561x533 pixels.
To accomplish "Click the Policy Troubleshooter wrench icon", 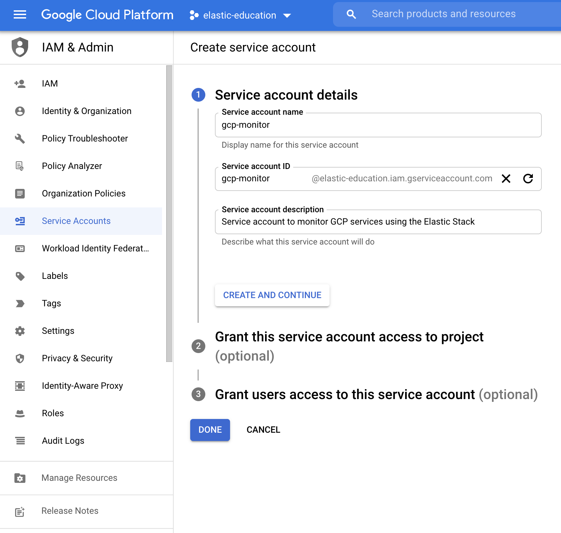I will 20,138.
